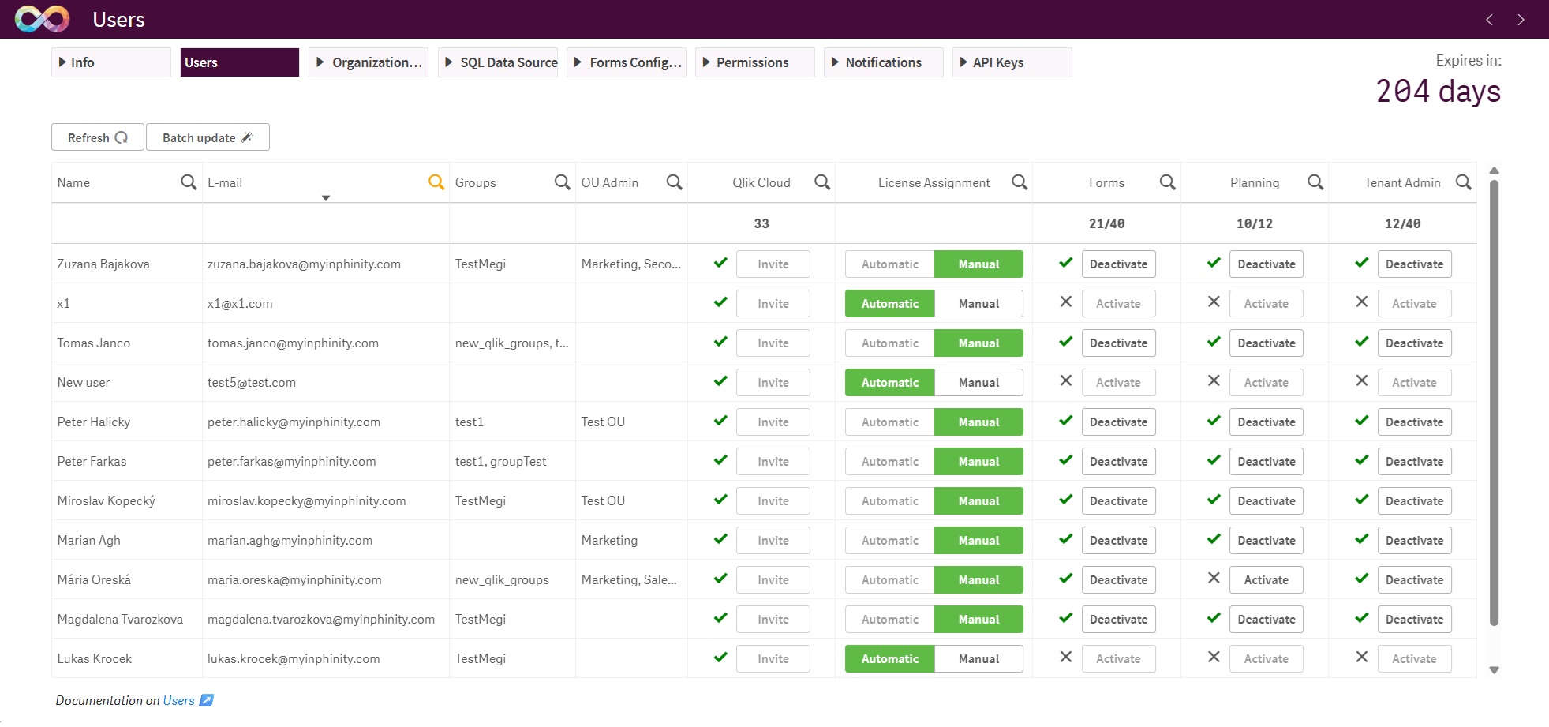
Task: Activate Planning for Mária Oreská
Action: (1266, 580)
